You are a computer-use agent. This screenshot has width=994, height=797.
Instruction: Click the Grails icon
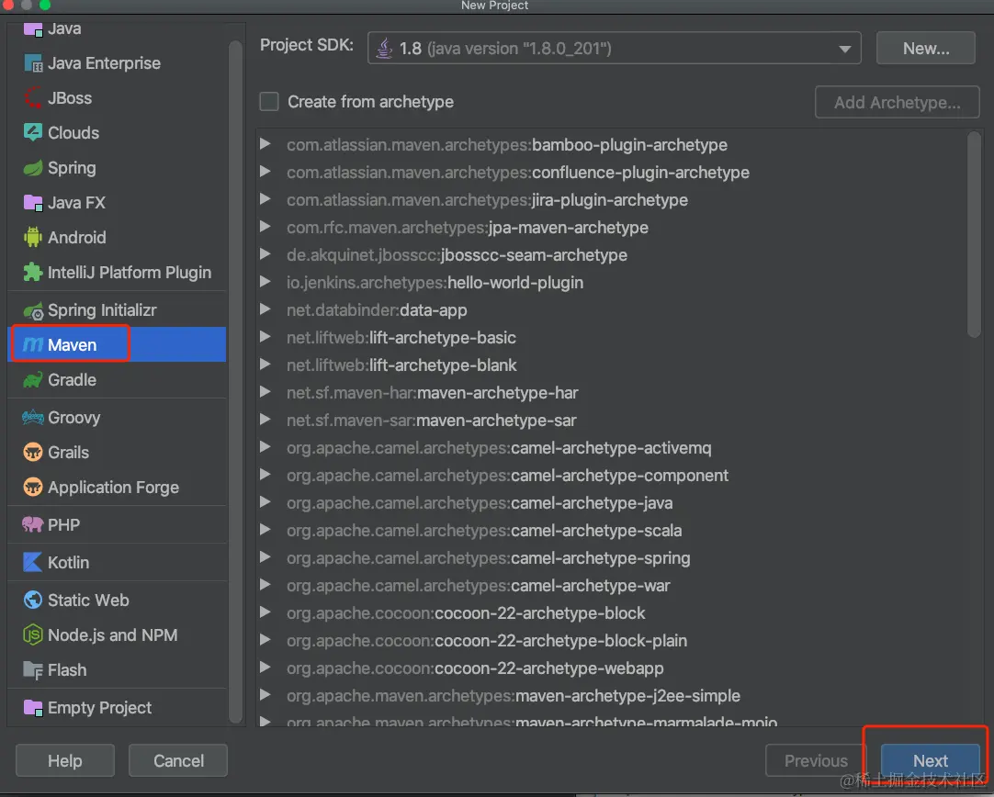pyautogui.click(x=32, y=452)
